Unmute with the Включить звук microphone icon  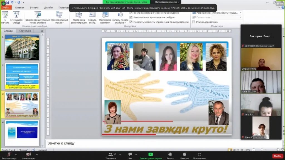click(x=9, y=154)
